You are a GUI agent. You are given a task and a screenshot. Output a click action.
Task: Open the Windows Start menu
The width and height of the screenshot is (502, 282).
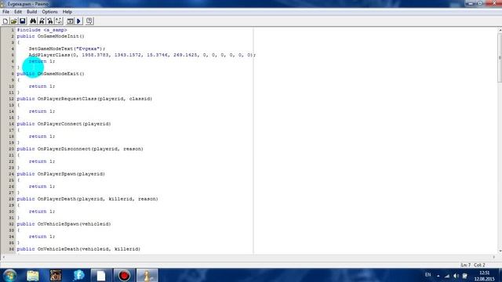tap(10, 275)
